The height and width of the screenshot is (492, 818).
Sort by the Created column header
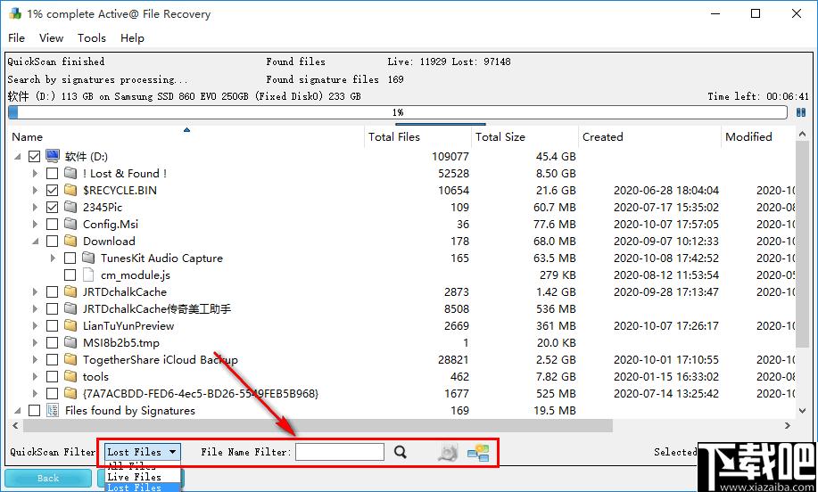(649, 136)
